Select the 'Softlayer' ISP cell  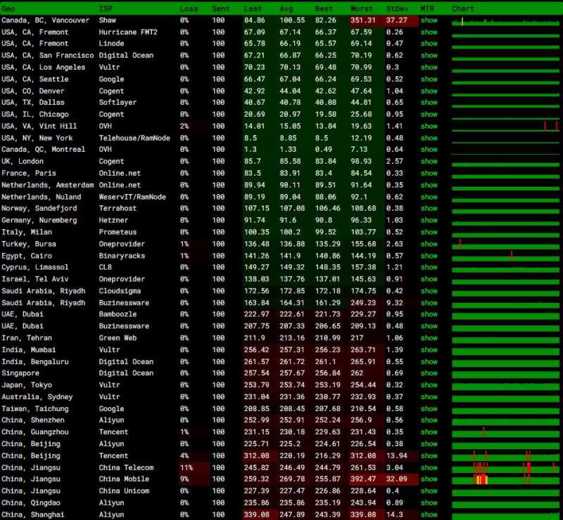118,103
